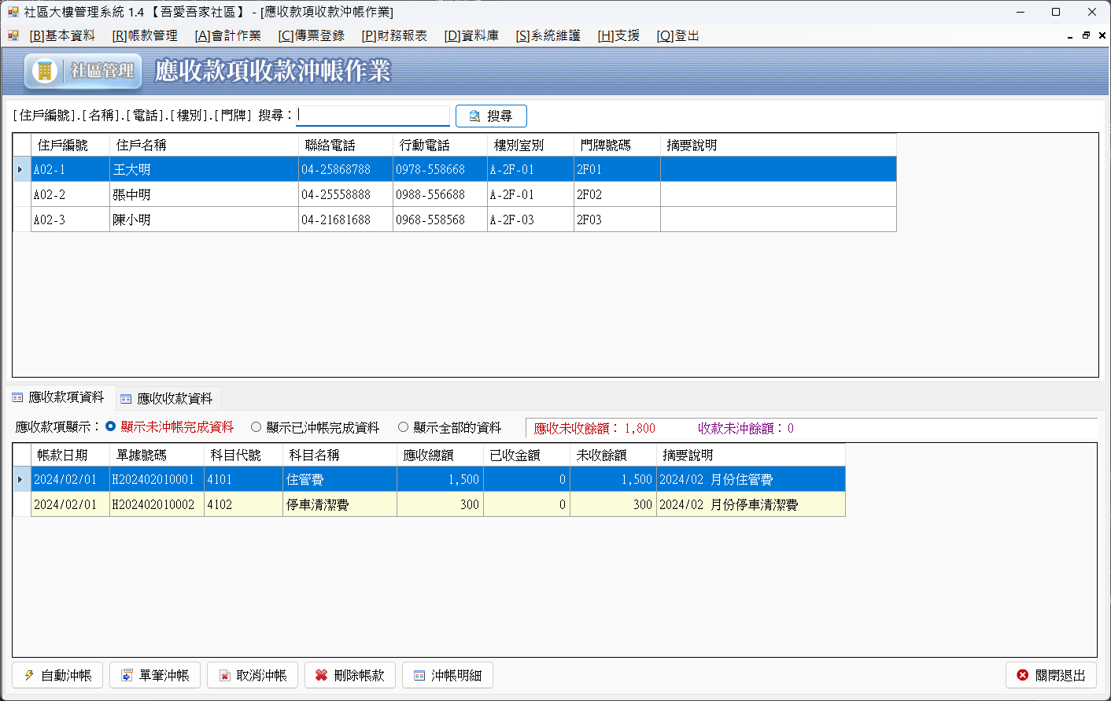This screenshot has width=1111, height=701.
Task: Select the 住管費 receivable row
Action: [x=430, y=479]
